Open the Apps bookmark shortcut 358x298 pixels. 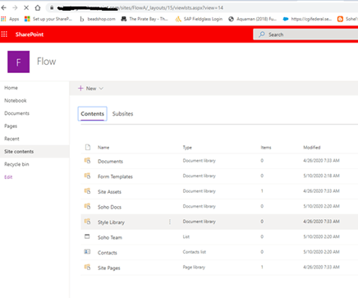tap(10, 19)
